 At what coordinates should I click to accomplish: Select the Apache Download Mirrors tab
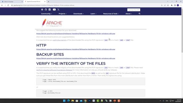coord(35,2)
